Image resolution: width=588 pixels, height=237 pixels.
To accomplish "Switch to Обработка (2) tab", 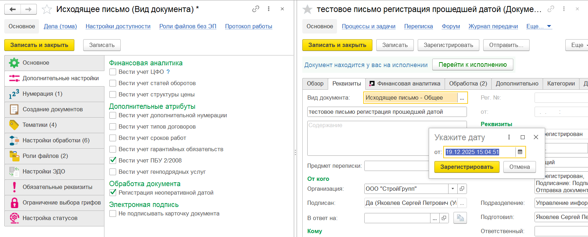I will pos(468,84).
